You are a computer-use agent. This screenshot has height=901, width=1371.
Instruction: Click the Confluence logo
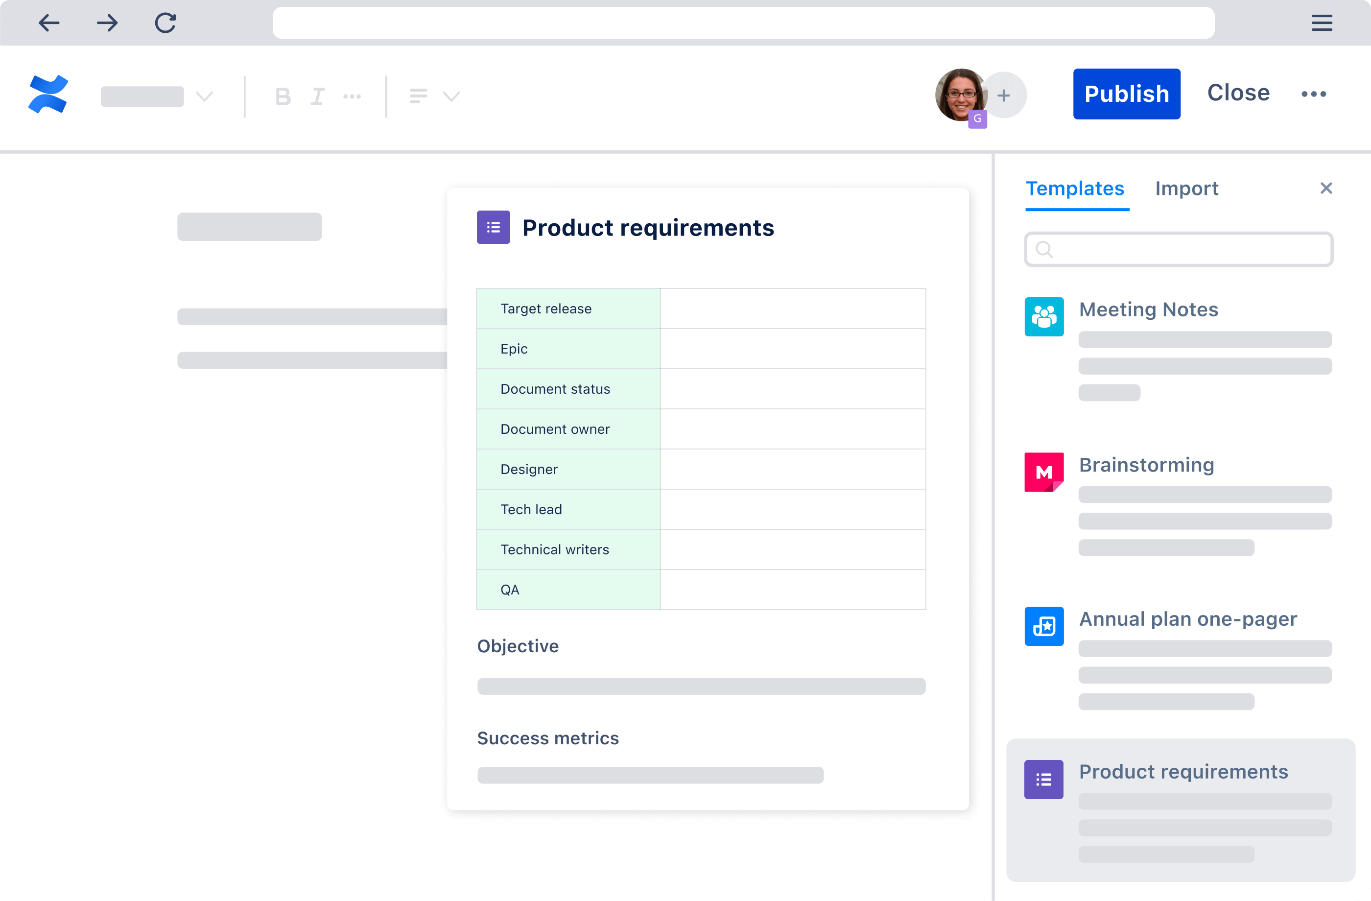click(x=48, y=94)
